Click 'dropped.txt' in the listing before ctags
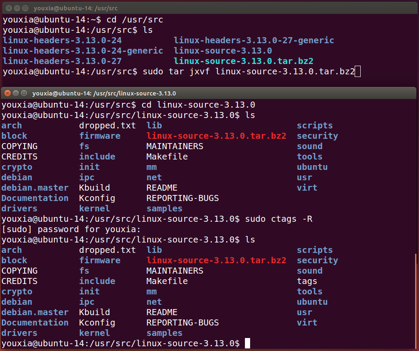The height and width of the screenshot is (351, 419). click(108, 126)
